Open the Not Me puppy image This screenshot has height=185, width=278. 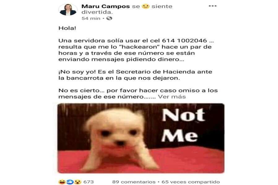141,138
